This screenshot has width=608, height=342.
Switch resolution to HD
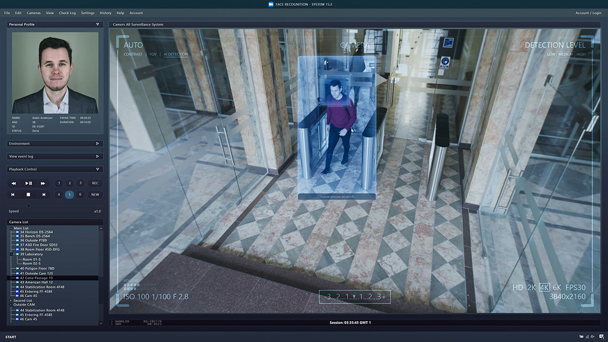coord(518,288)
